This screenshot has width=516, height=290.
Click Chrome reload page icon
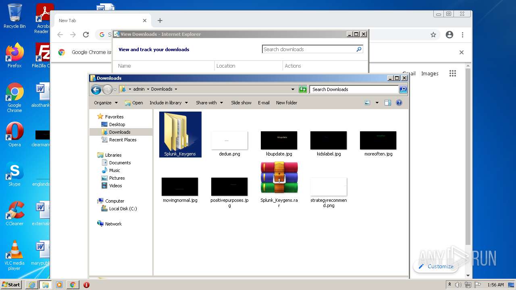coord(86,35)
